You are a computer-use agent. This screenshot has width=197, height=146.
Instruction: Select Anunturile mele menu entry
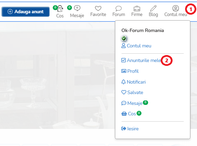(x=141, y=60)
